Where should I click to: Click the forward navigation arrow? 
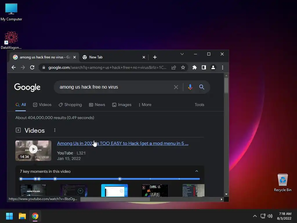point(23,67)
